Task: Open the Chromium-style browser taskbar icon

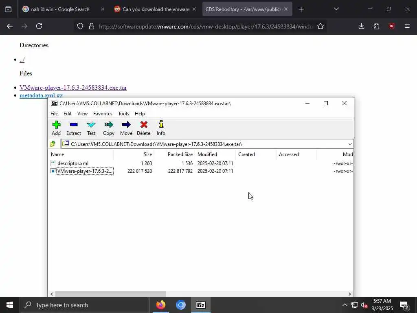Action: [180, 305]
